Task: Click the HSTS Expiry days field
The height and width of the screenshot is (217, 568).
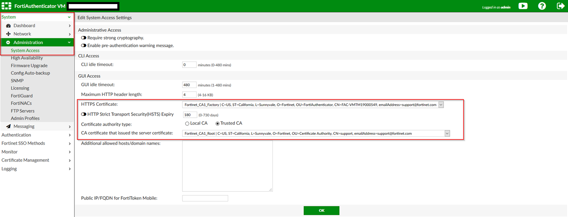Action: [x=189, y=115]
